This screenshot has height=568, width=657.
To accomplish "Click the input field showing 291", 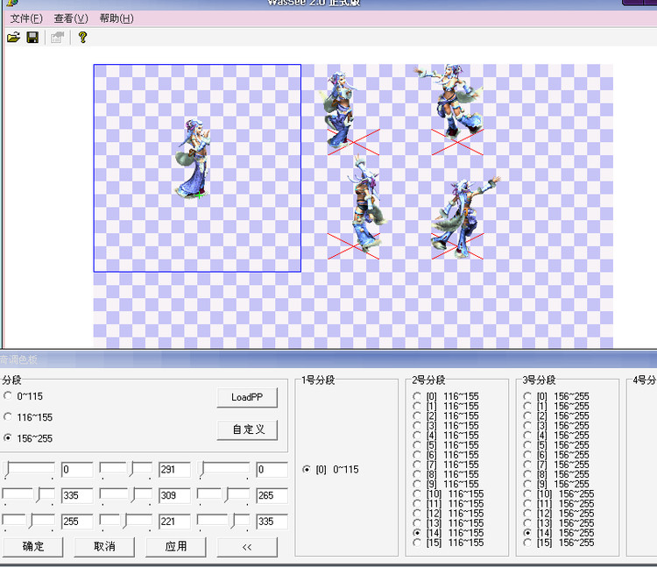I will point(174,470).
